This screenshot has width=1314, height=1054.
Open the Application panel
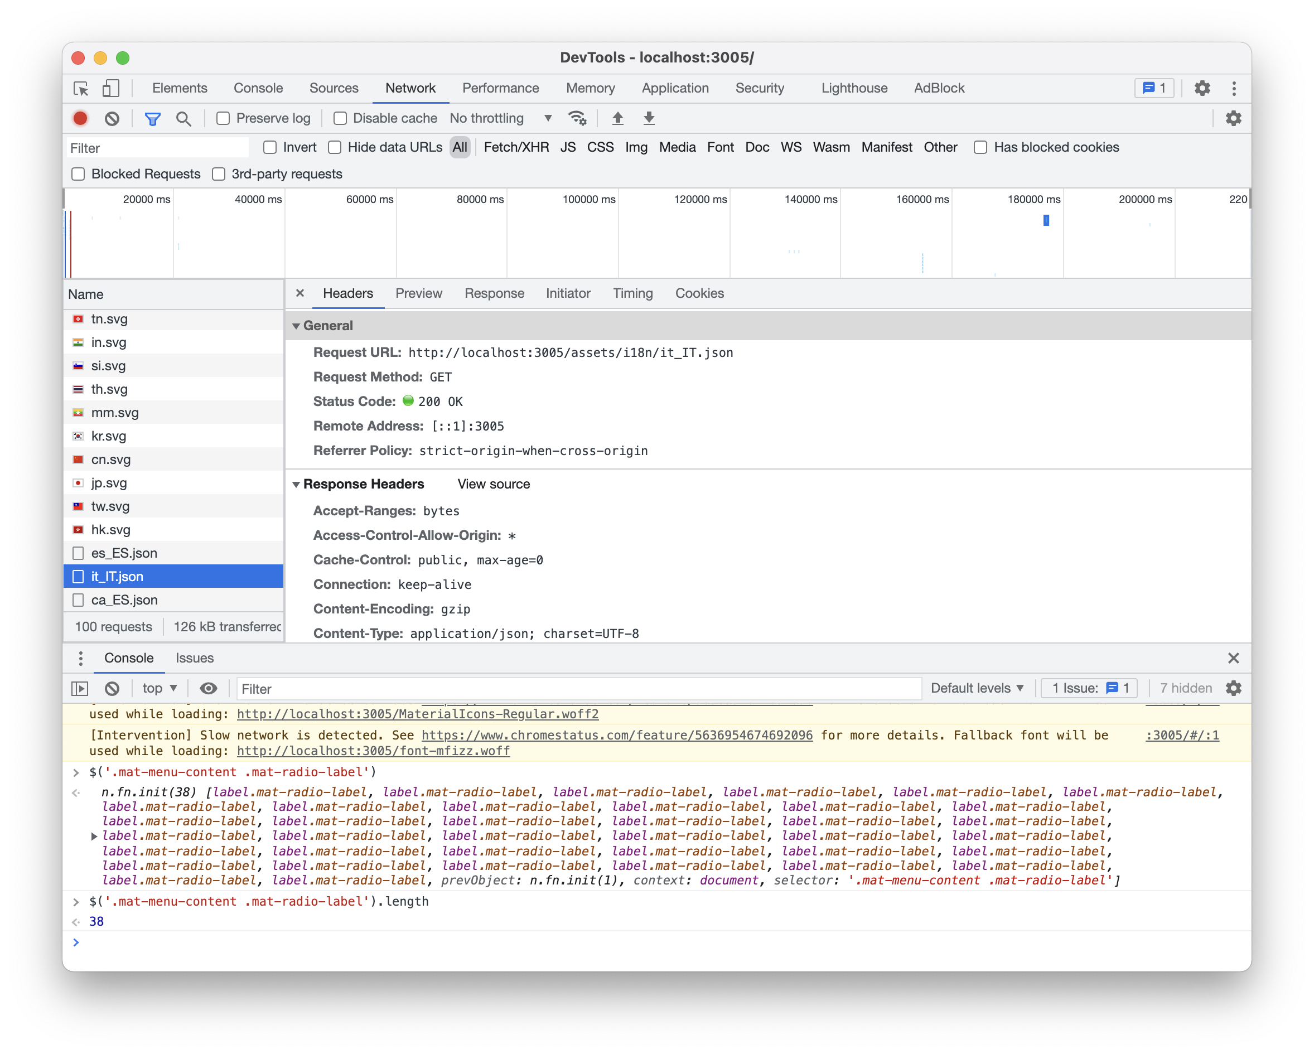point(675,88)
